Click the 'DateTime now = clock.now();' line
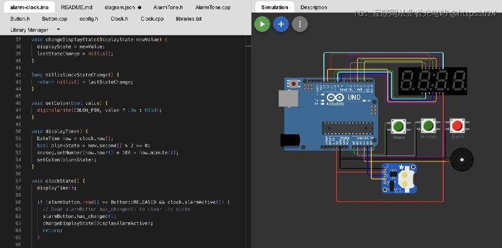Image resolution: width=502 pixels, height=248 pixels. point(75,138)
